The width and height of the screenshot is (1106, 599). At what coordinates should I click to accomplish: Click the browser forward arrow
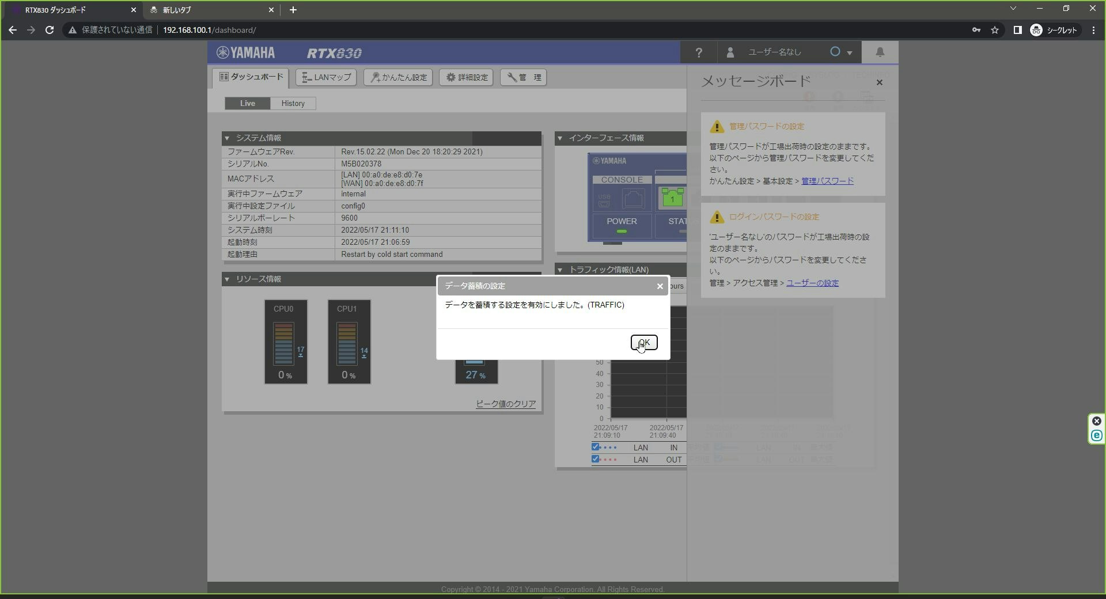click(x=31, y=30)
